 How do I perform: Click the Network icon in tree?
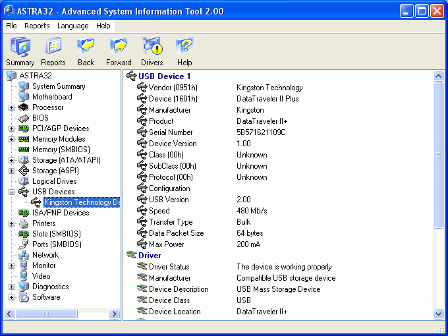pyautogui.click(x=24, y=255)
